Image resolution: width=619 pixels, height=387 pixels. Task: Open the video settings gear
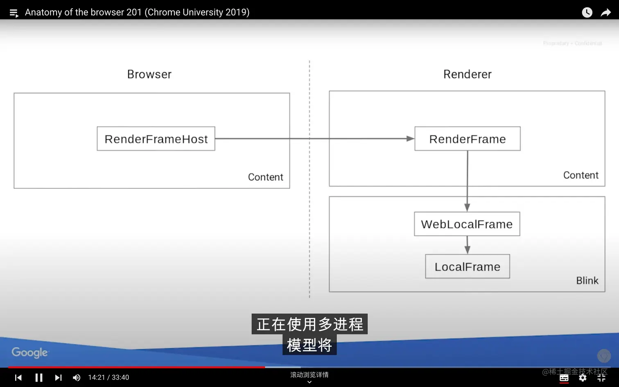(x=583, y=378)
